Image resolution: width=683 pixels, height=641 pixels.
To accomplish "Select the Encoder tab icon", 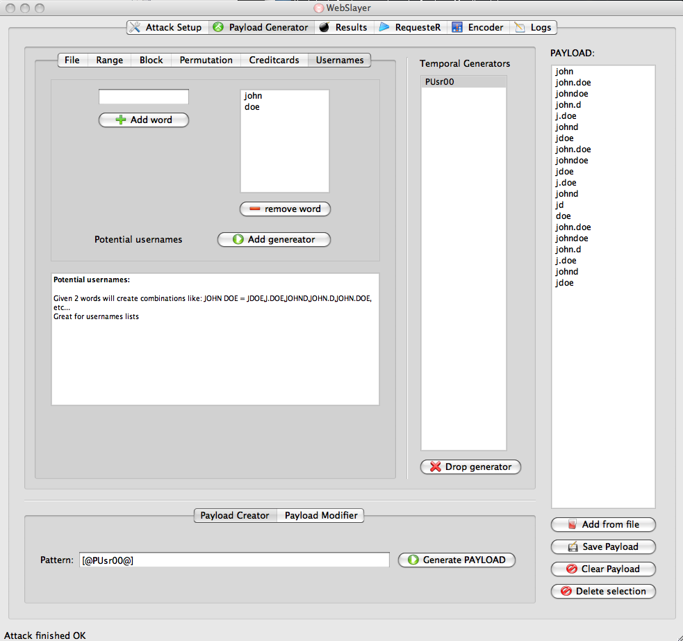I will 457,27.
